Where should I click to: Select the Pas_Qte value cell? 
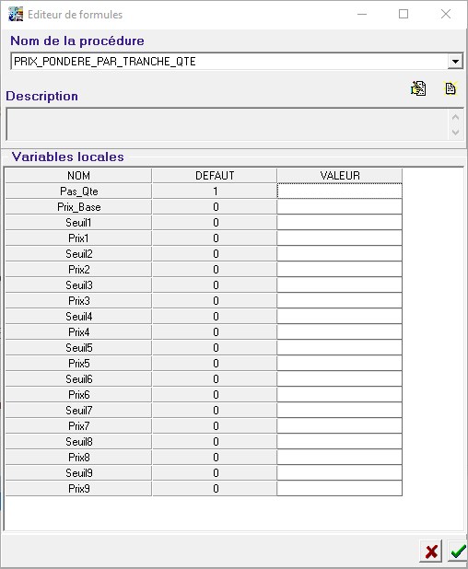[339, 191]
